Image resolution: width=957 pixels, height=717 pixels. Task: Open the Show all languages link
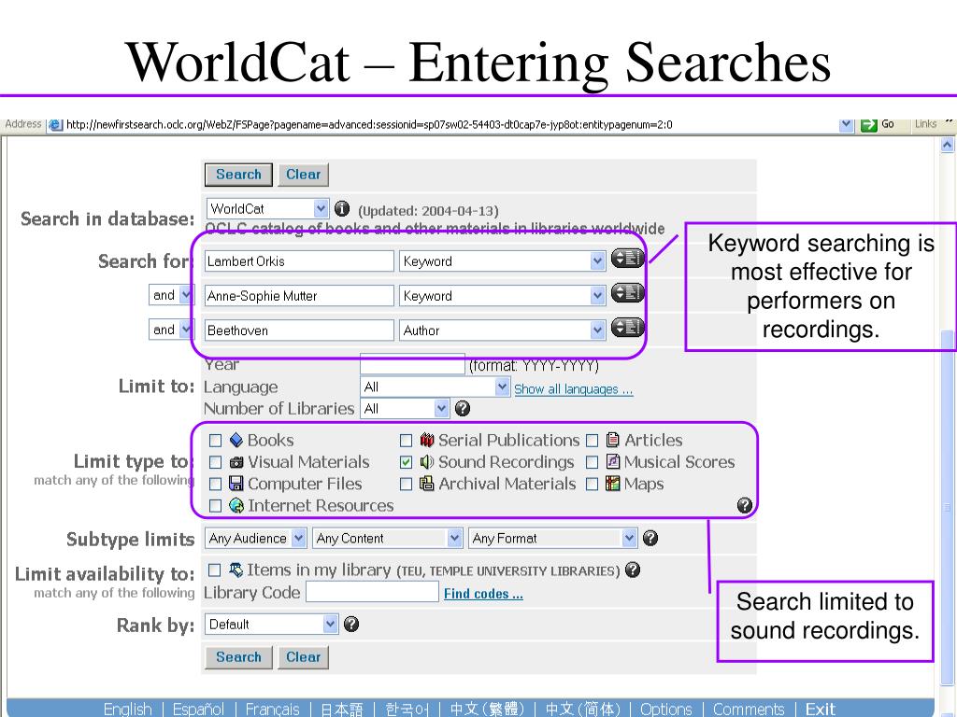(x=573, y=389)
